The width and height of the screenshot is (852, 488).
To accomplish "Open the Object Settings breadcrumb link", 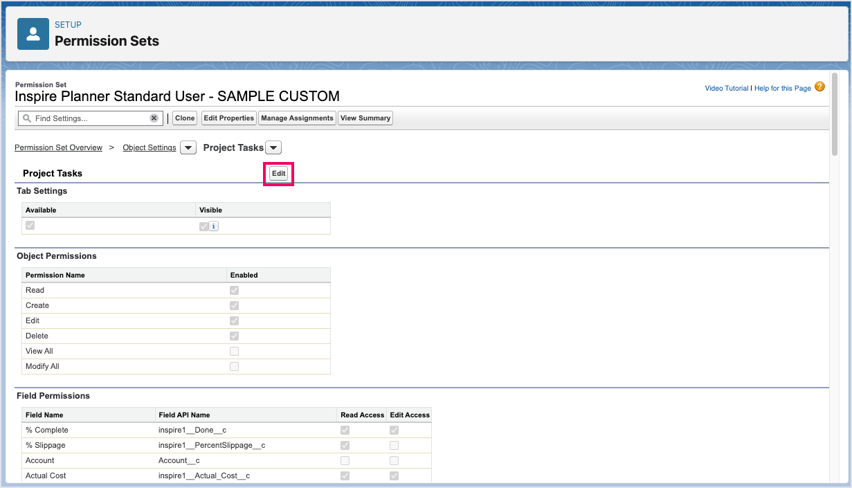I will (x=149, y=147).
